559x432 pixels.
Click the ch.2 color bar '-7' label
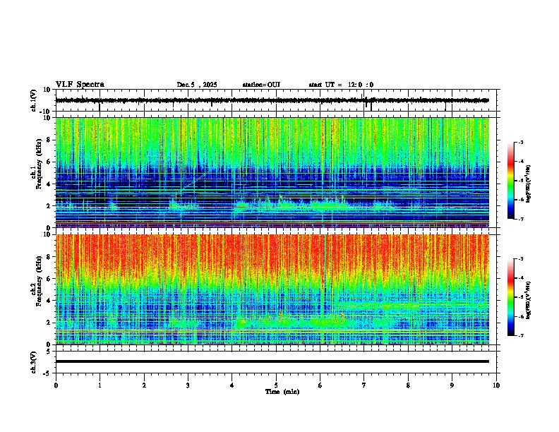click(520, 335)
